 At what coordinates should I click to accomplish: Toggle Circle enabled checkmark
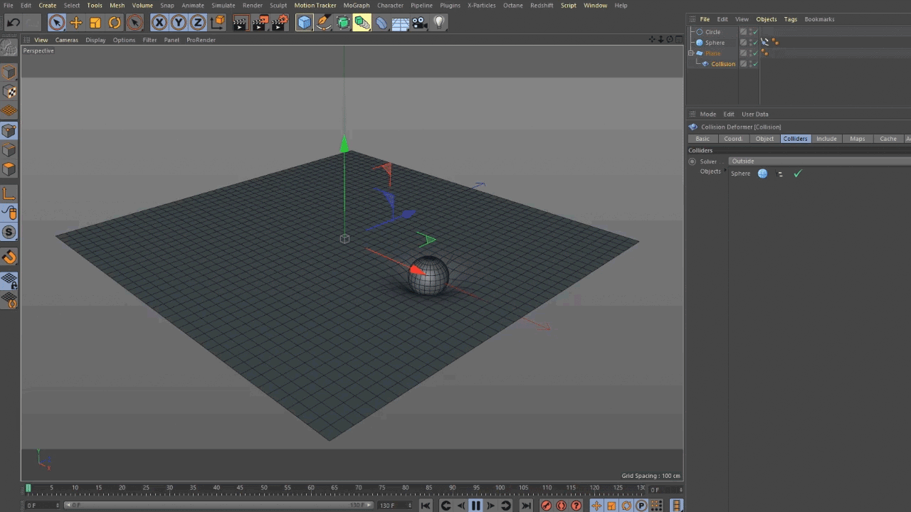point(755,32)
